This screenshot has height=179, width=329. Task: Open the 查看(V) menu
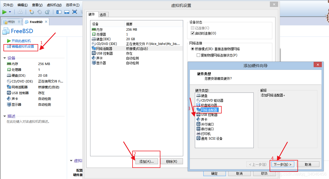tap(37, 5)
